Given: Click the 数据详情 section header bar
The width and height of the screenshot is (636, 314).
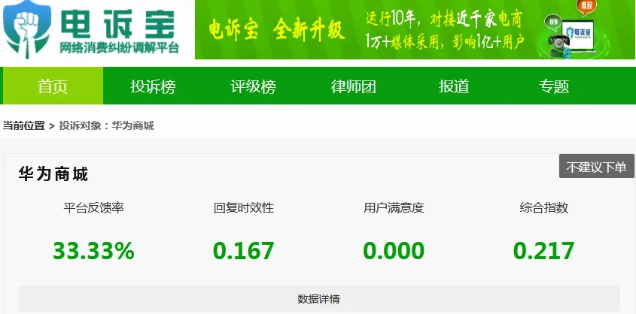Looking at the screenshot, I should (319, 299).
